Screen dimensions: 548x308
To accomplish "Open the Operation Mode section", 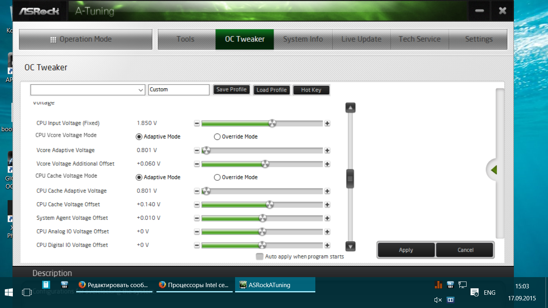I will click(x=86, y=39).
